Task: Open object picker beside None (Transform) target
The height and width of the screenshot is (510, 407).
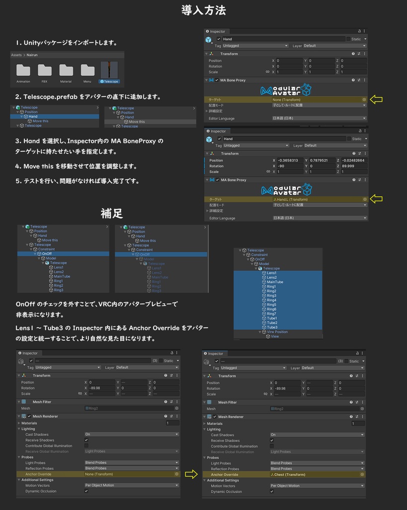Action: [x=364, y=100]
